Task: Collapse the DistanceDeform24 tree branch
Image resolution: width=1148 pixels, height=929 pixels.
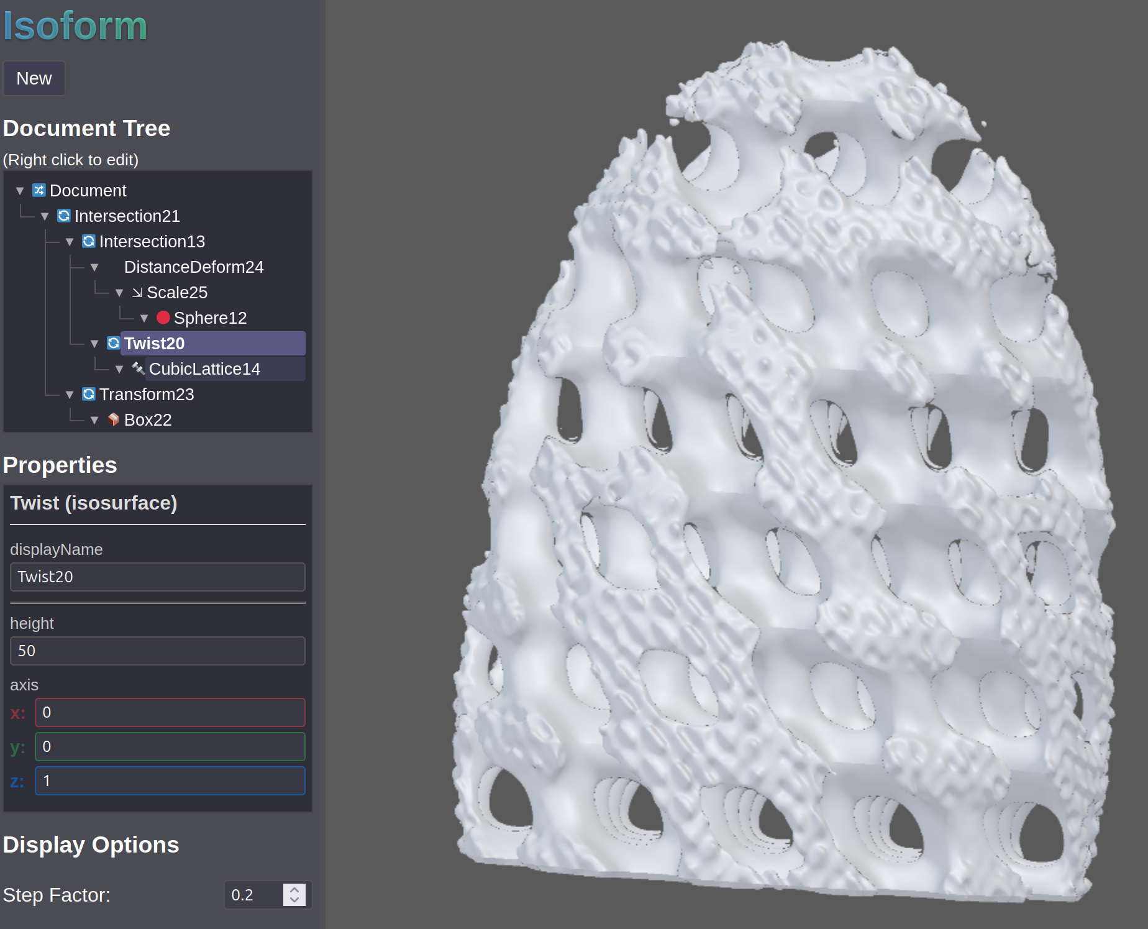Action: coord(94,267)
